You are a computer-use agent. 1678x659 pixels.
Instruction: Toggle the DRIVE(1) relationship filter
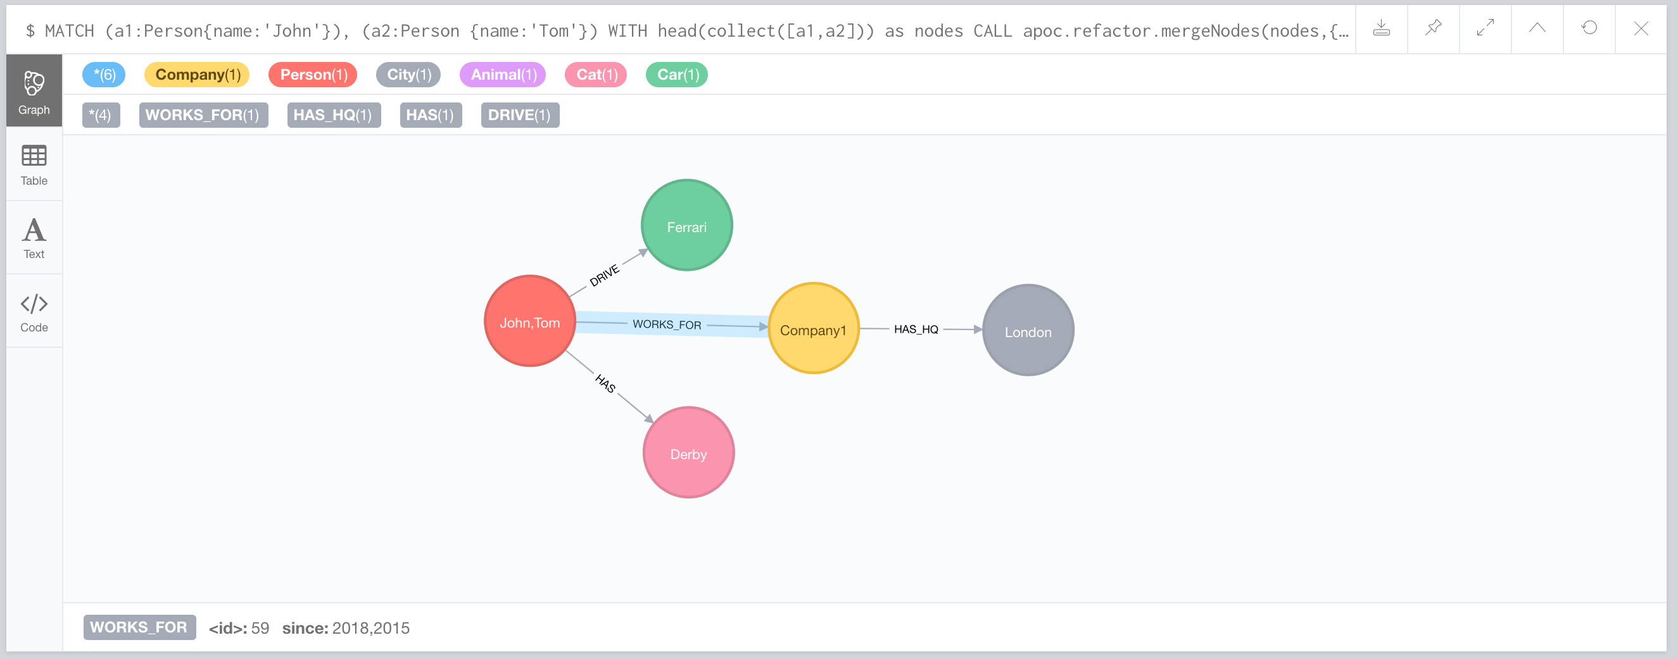pos(520,115)
